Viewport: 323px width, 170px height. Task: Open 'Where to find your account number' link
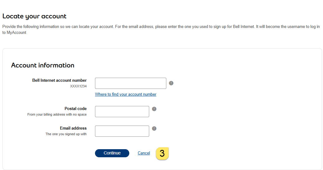pyautogui.click(x=126, y=94)
